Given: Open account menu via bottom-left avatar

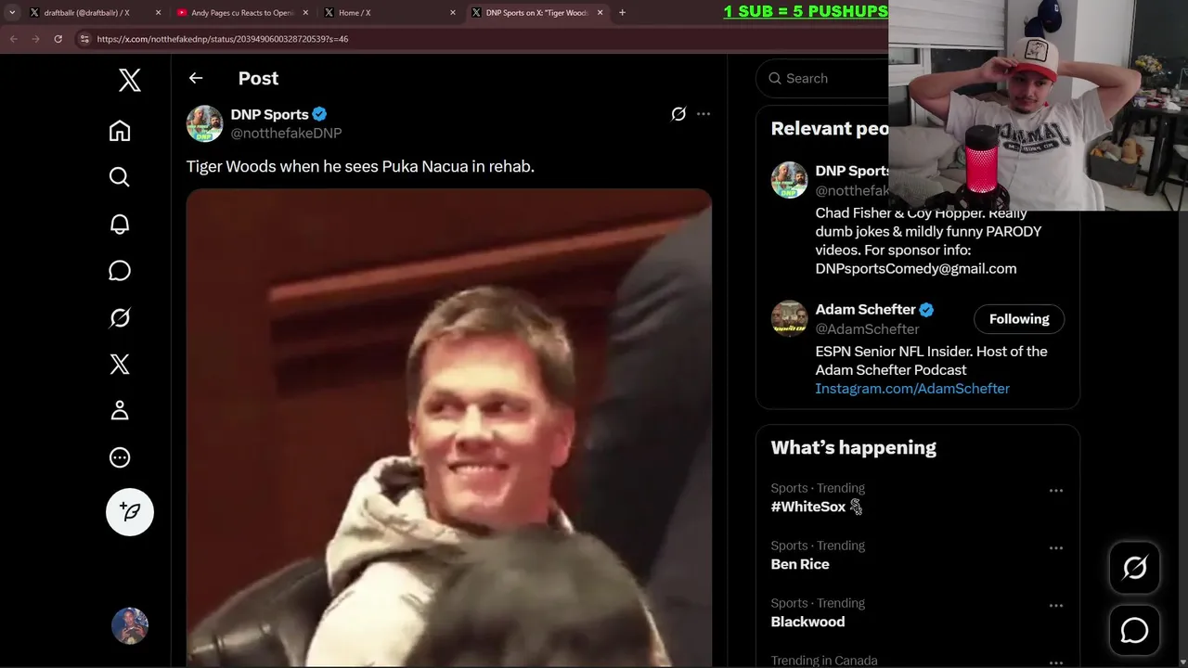Looking at the screenshot, I should 130,626.
